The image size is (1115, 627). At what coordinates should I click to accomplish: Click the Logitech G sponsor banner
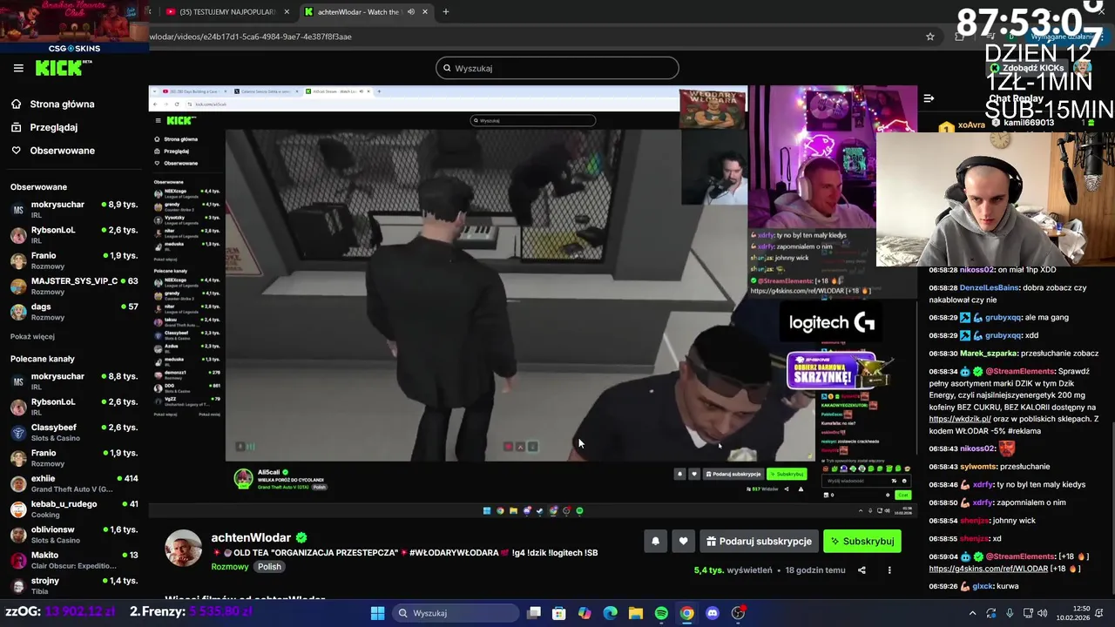[x=831, y=323]
